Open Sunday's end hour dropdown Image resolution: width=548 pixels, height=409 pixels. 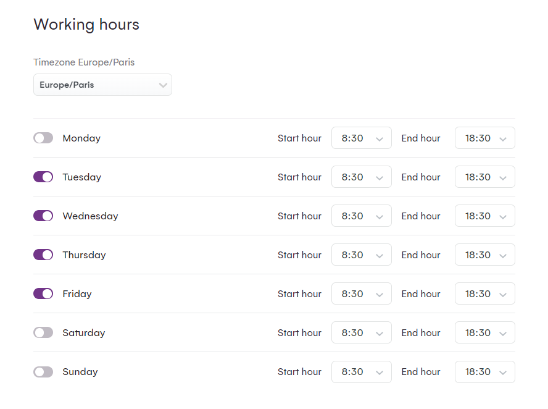tap(484, 371)
